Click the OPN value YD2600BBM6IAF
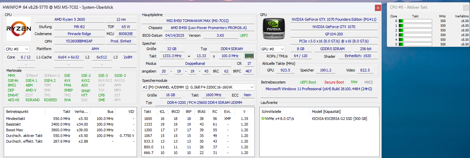The height and width of the screenshot is (158, 470). coord(79,41)
